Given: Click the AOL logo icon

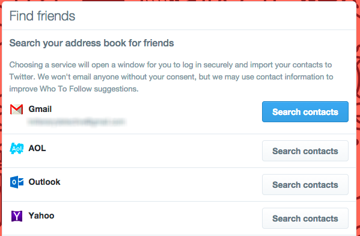Looking at the screenshot, I should tap(17, 148).
